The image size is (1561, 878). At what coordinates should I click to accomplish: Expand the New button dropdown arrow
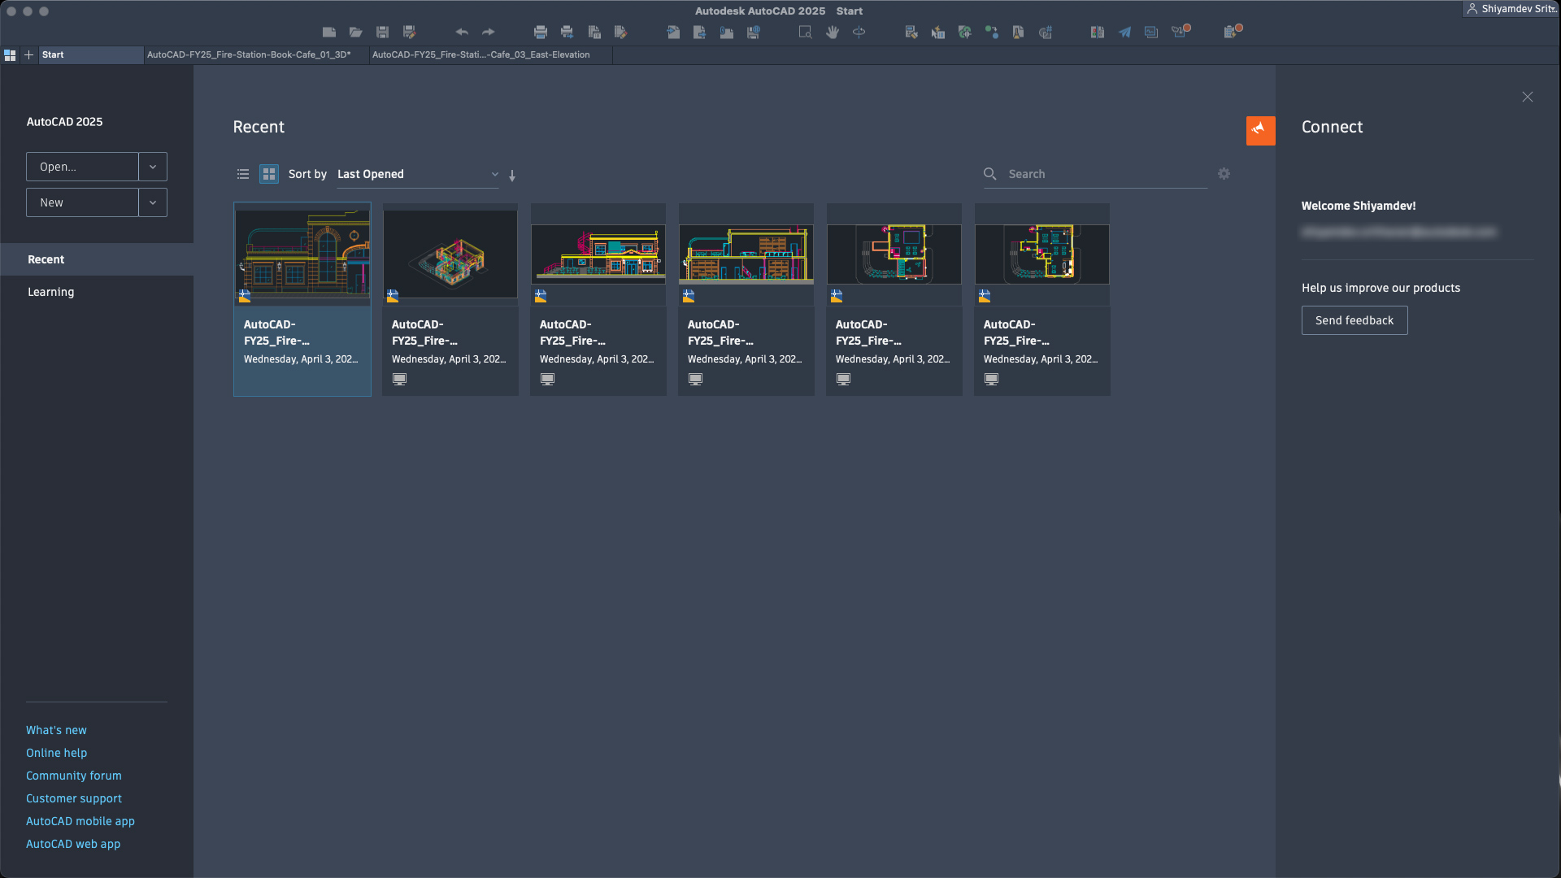[153, 202]
